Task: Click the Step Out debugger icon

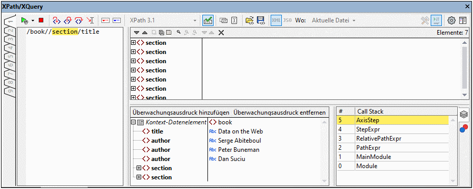Action: (68, 20)
